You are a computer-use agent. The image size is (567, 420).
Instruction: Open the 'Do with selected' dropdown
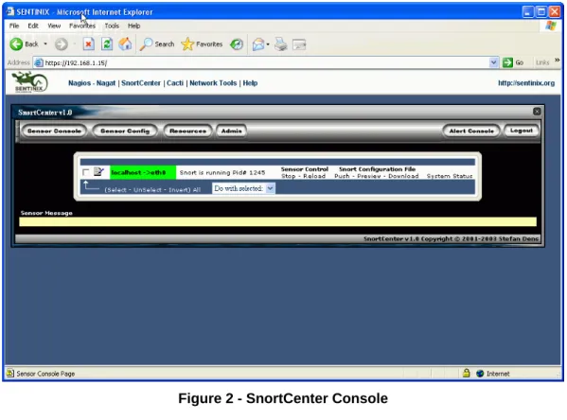click(x=243, y=188)
